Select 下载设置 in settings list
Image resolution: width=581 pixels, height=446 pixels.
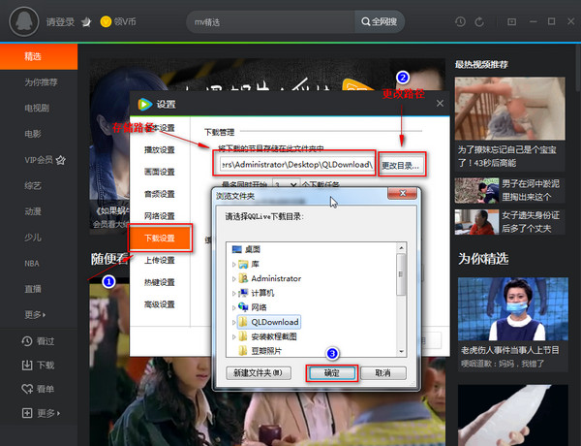pos(160,239)
